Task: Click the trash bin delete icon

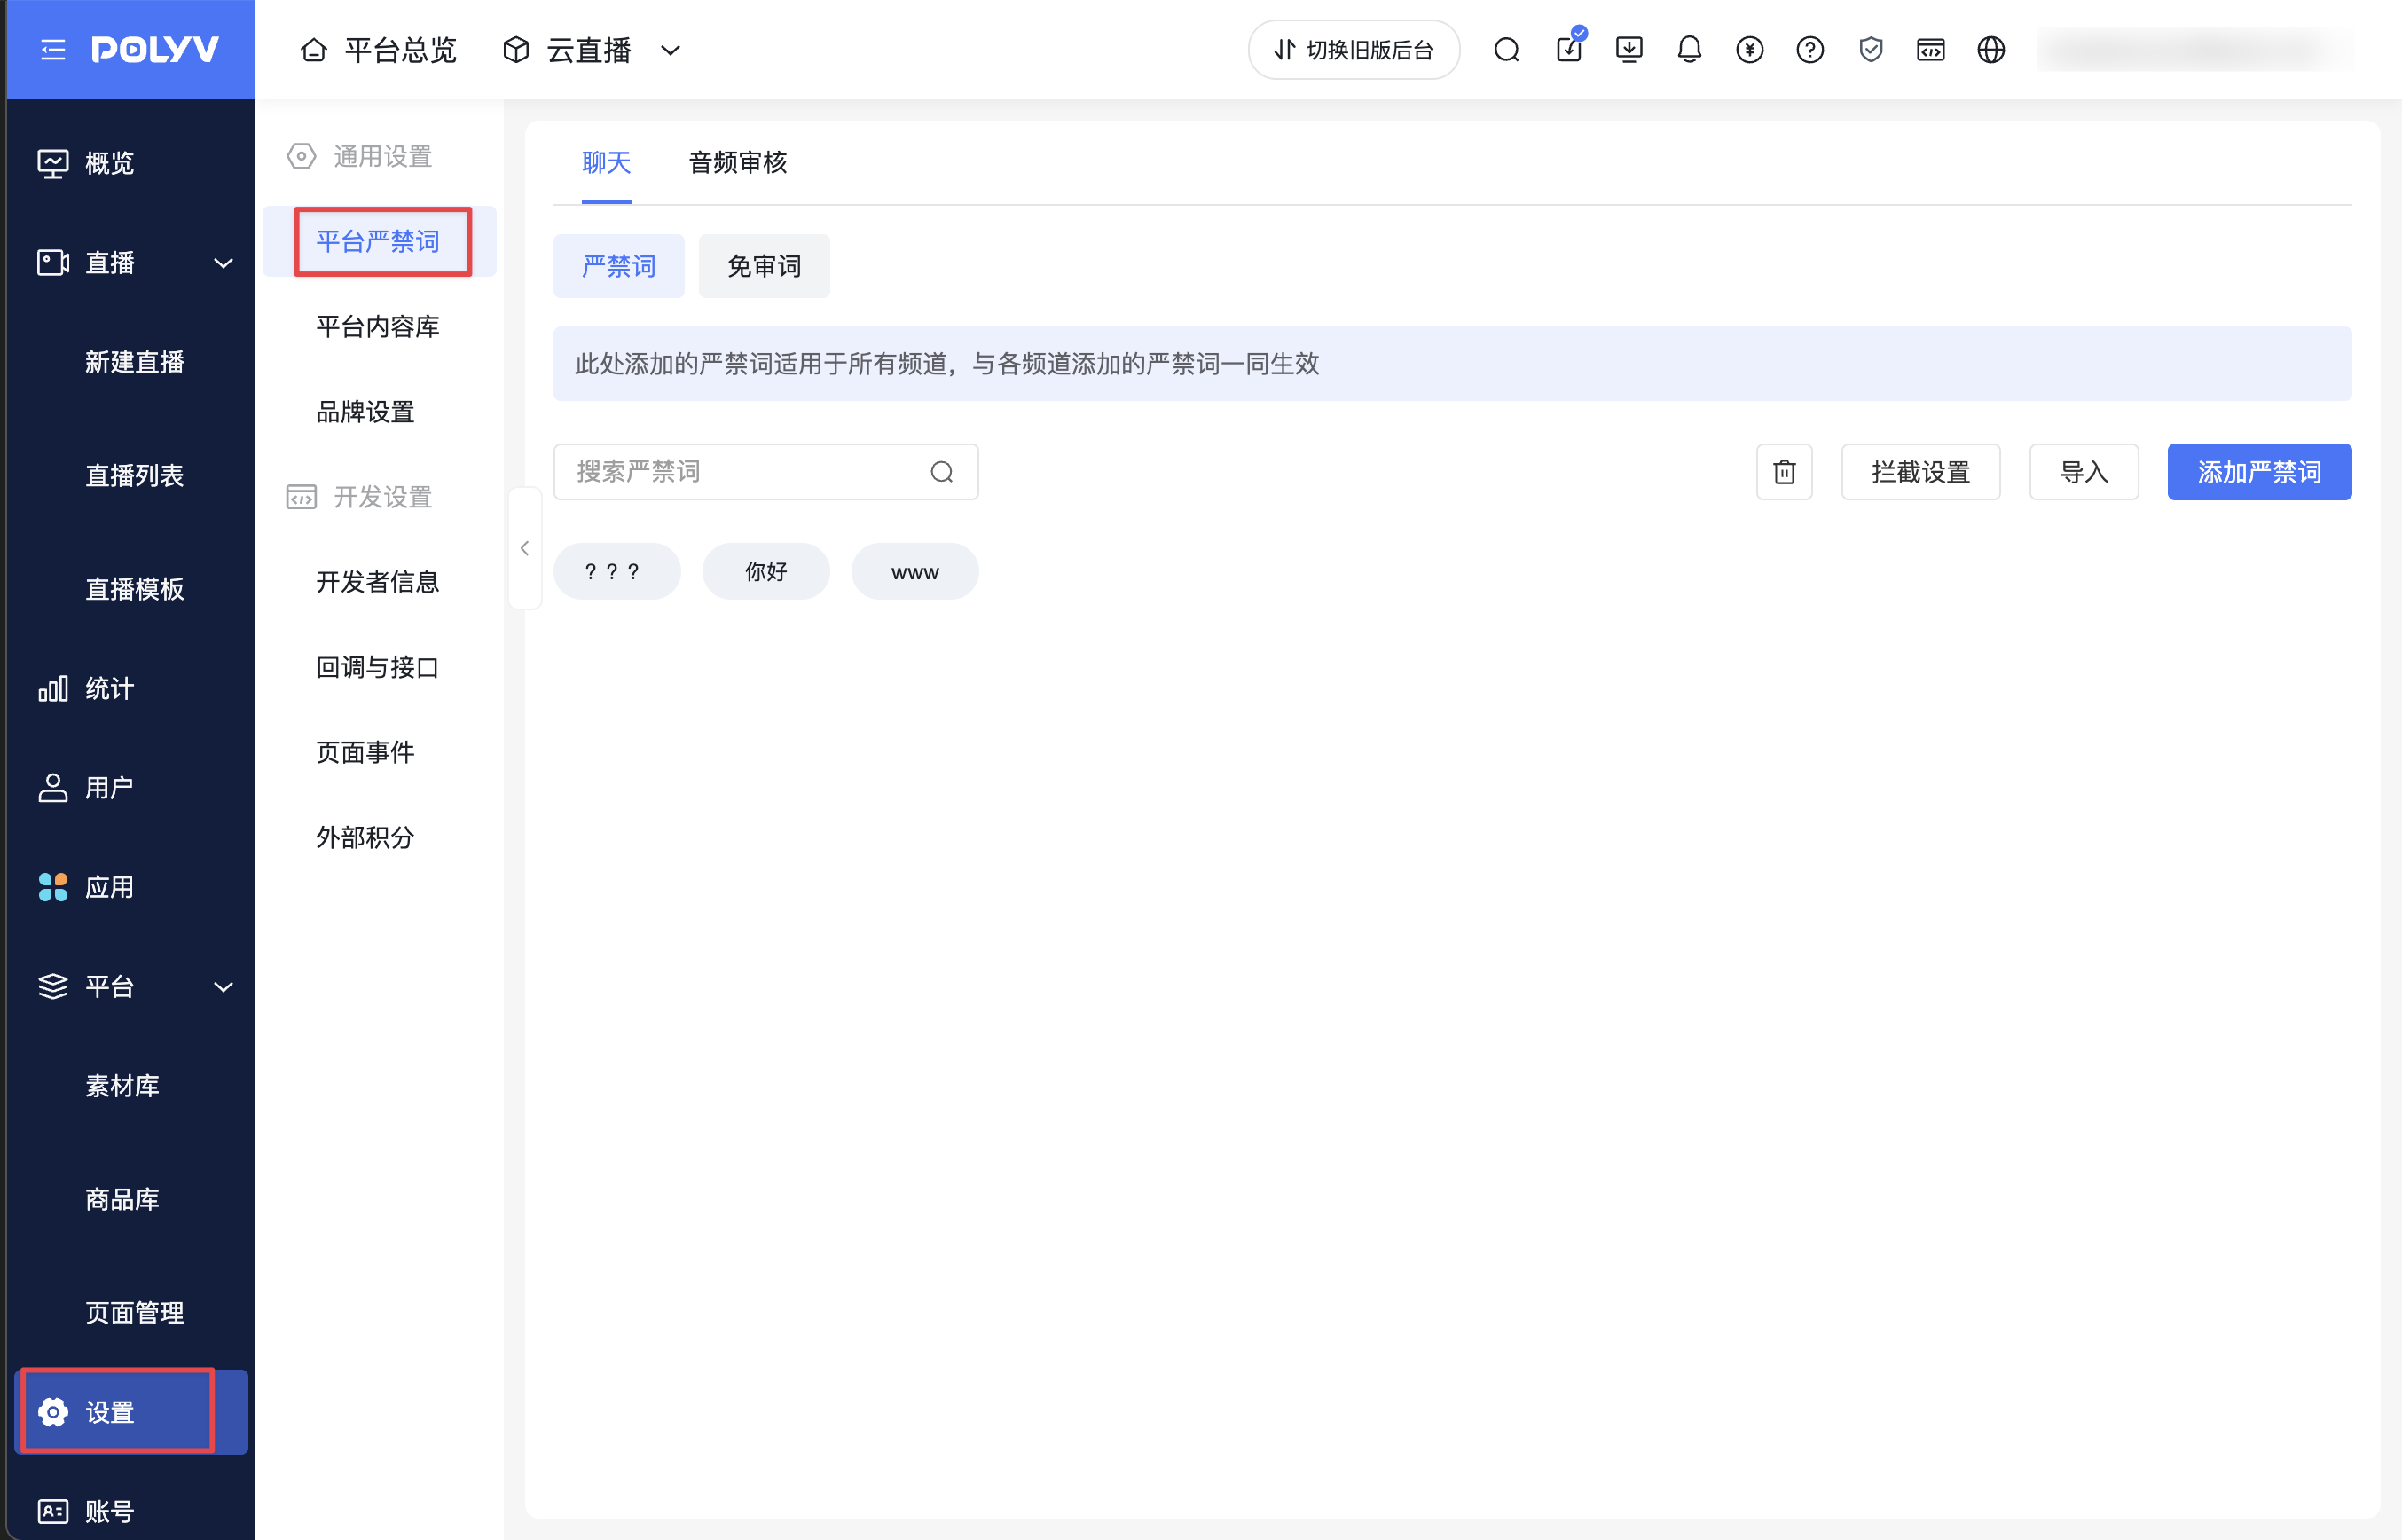Action: [1785, 471]
